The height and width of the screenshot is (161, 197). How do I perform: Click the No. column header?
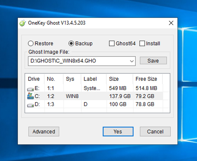tap(54, 79)
